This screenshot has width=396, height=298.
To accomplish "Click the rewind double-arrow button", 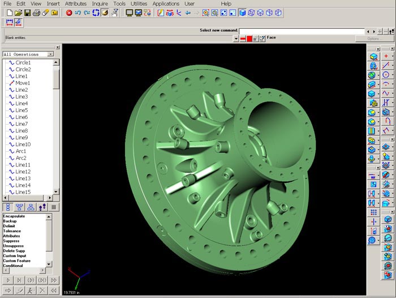I will click(54, 290).
